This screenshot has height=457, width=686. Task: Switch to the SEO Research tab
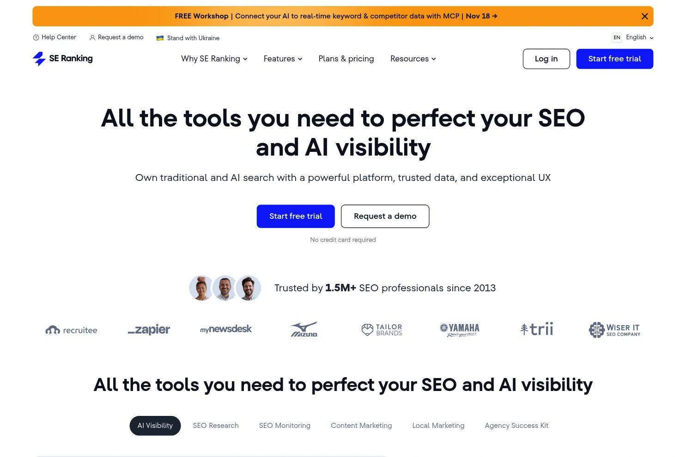pos(216,426)
